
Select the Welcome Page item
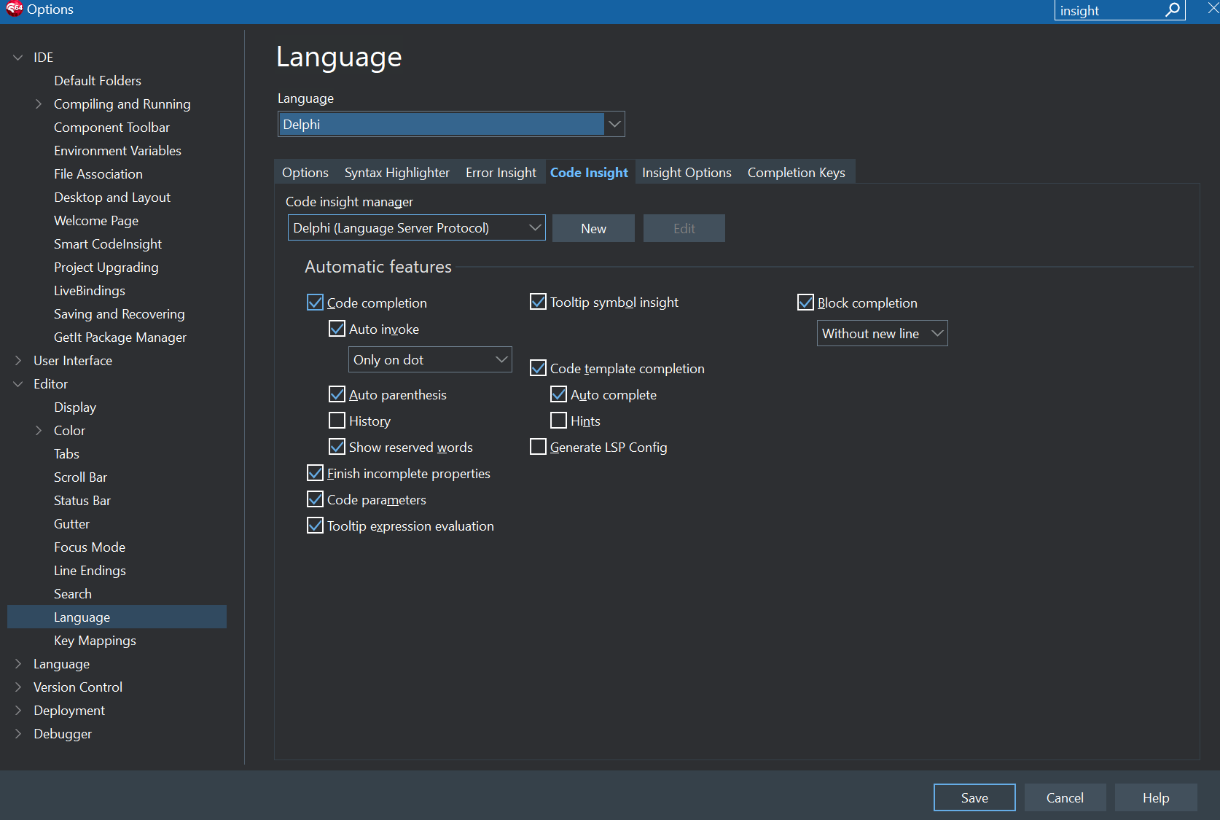96,221
